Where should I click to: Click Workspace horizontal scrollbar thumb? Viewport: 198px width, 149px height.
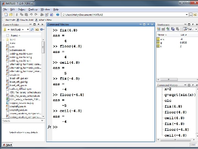coord(169,79)
